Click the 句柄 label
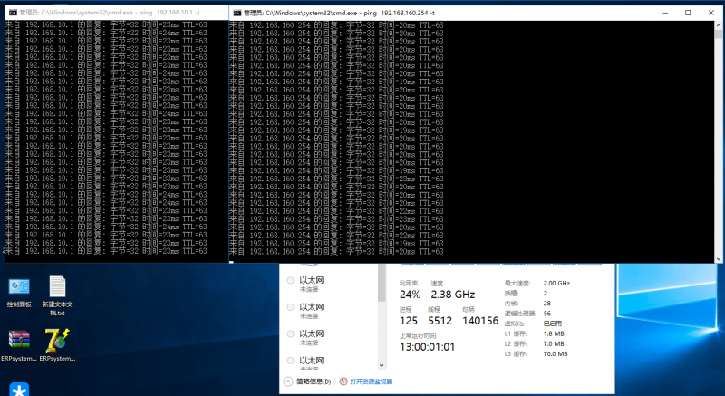The image size is (725, 396). tap(468, 309)
